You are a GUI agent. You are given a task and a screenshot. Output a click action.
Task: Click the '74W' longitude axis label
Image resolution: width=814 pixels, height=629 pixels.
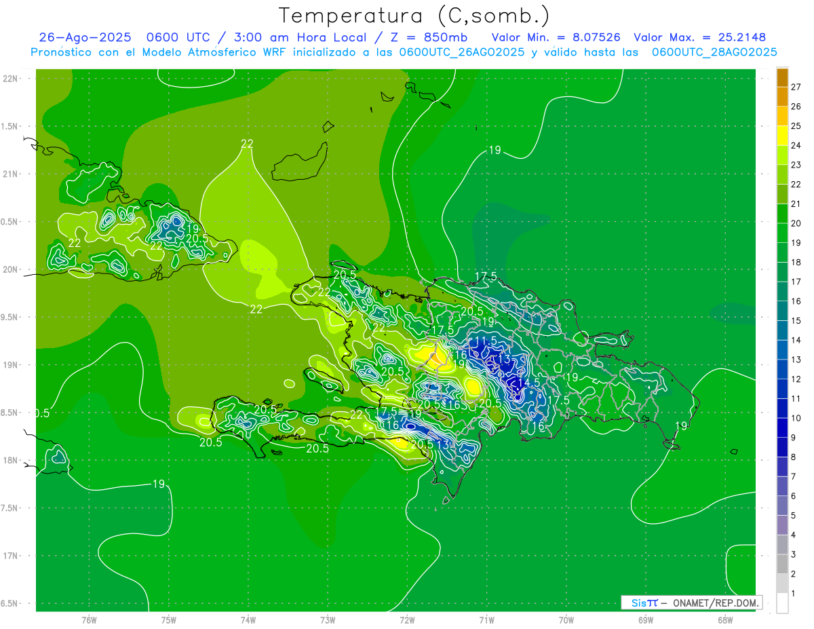click(x=248, y=620)
